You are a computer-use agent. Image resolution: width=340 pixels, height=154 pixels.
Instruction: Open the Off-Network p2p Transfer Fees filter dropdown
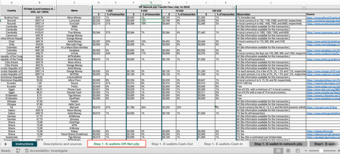coord(234,7)
